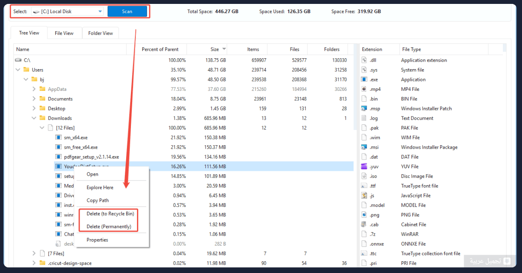Sort by the Extension column header
The width and height of the screenshot is (522, 273).
pos(379,49)
